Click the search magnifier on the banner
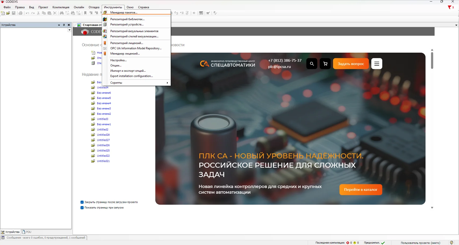Viewport: 459px width, 245px height. point(312,64)
